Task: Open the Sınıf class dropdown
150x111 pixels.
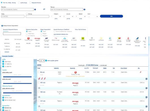Action: (x=93, y=16)
